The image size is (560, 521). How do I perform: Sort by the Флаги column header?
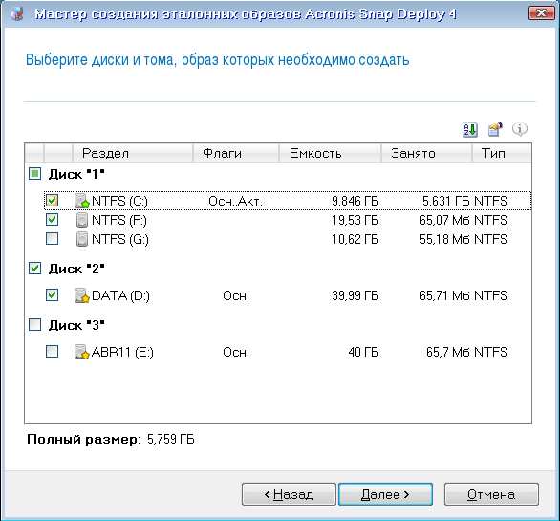click(x=236, y=153)
